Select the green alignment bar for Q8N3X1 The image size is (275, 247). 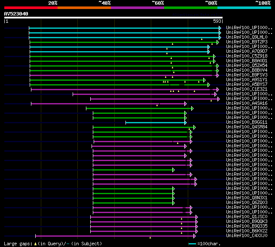click(133, 198)
